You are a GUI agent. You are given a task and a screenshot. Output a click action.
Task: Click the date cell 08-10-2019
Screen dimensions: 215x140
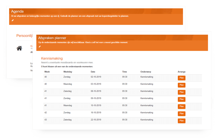click(96, 91)
